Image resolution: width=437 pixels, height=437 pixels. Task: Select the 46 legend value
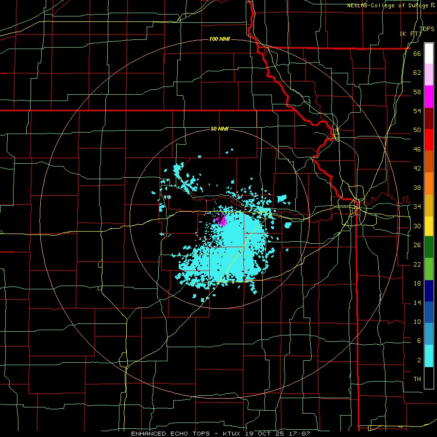point(417,150)
